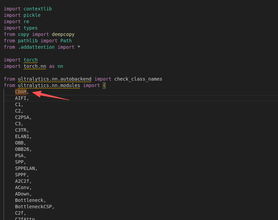Click Path in the pathlib import
The height and width of the screenshot is (220, 278).
click(66, 41)
